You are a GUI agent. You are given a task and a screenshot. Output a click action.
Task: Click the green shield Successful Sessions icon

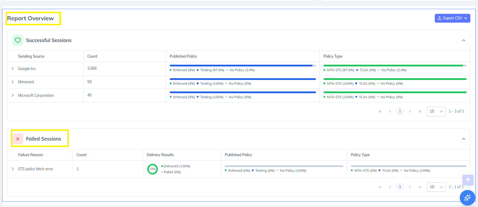18,40
